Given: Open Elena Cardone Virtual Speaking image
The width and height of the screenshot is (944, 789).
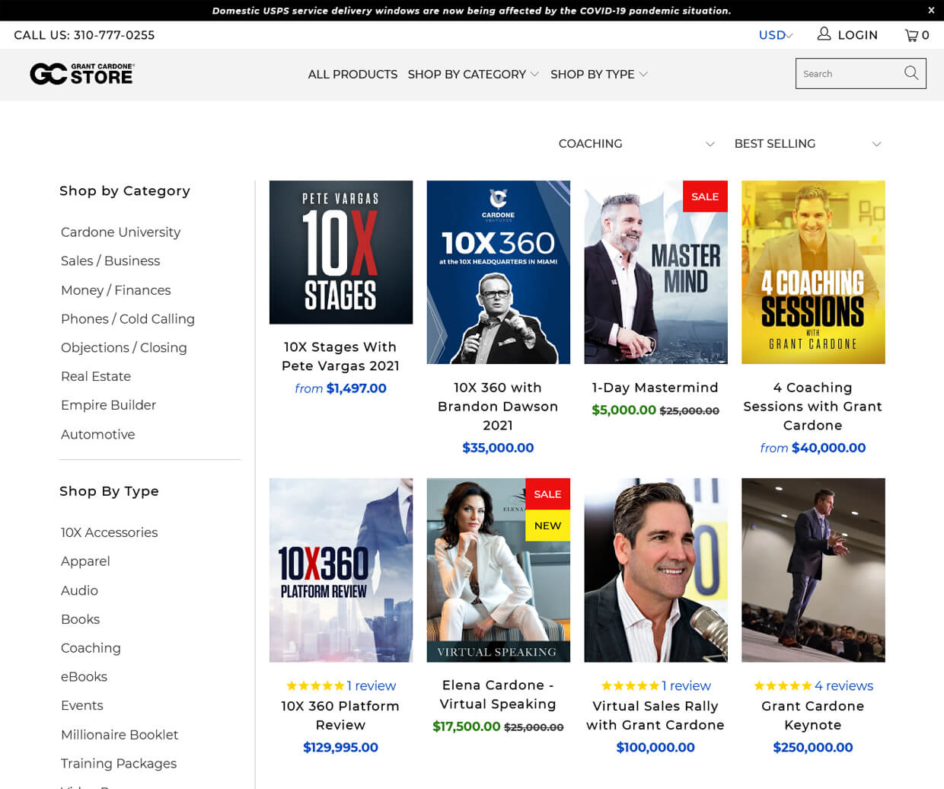Looking at the screenshot, I should (x=499, y=570).
